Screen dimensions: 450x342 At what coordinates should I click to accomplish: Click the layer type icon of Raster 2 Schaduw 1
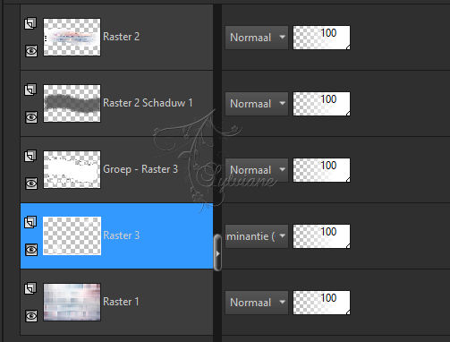click(30, 90)
